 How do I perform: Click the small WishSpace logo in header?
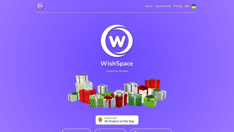click(x=40, y=6)
